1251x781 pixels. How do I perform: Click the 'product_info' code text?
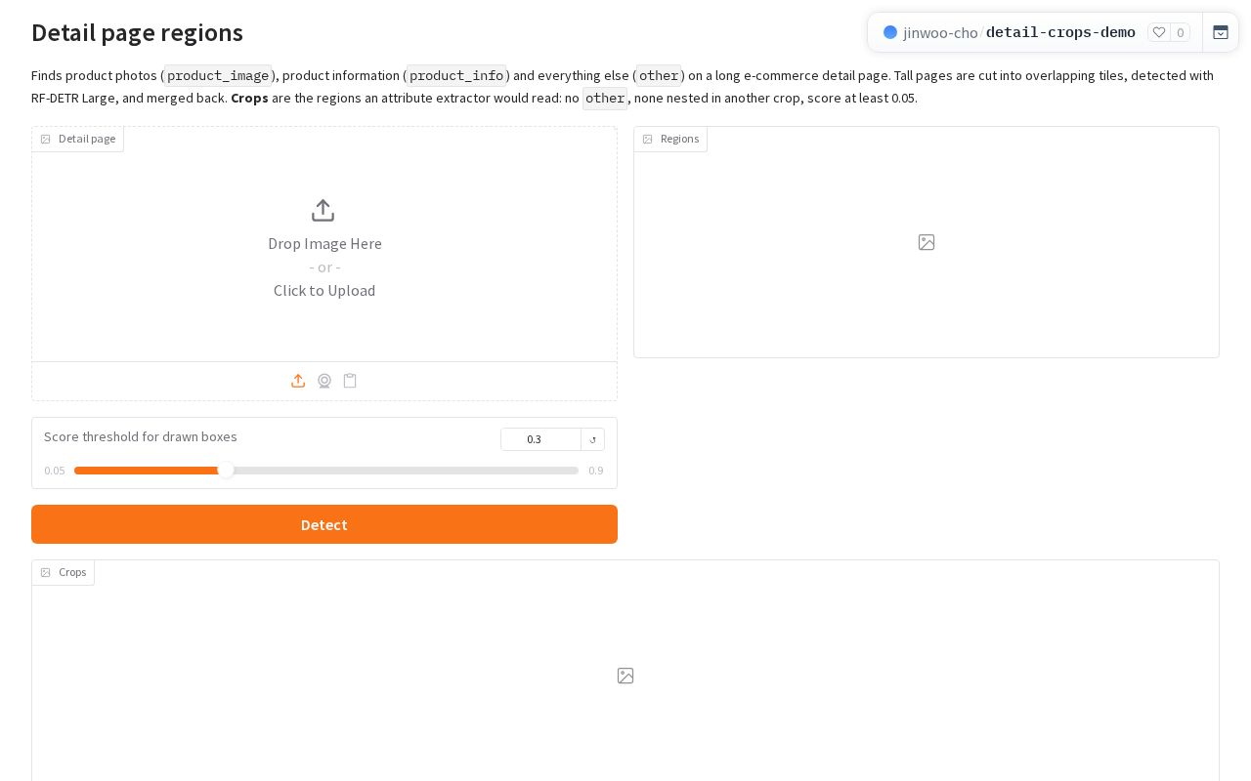click(x=456, y=75)
